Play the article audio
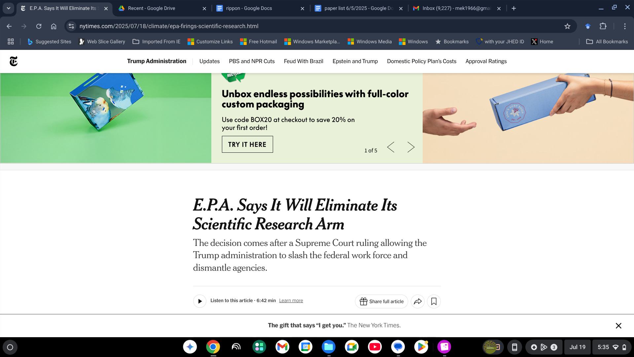 click(x=200, y=301)
